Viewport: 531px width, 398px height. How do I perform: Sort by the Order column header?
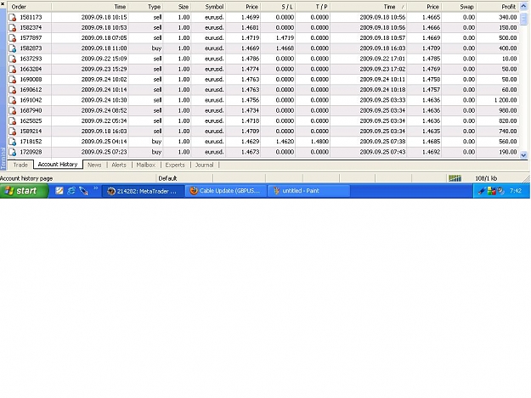(30, 7)
